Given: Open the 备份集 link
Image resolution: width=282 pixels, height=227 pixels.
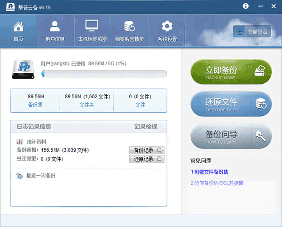Looking at the screenshot, I should (35, 105).
